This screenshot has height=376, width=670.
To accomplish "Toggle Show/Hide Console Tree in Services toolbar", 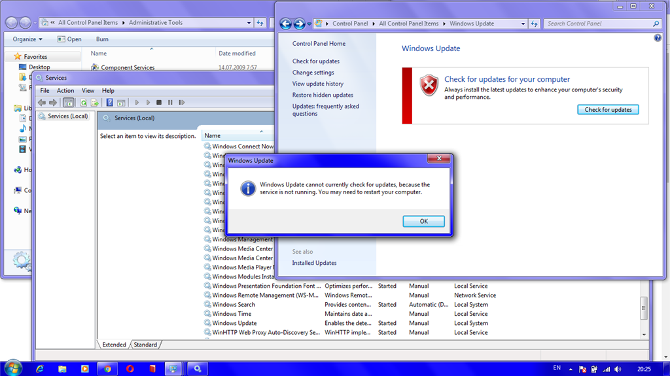I will 68,103.
